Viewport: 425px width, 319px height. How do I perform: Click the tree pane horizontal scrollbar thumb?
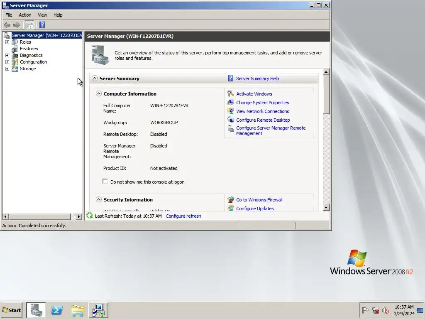(39, 216)
